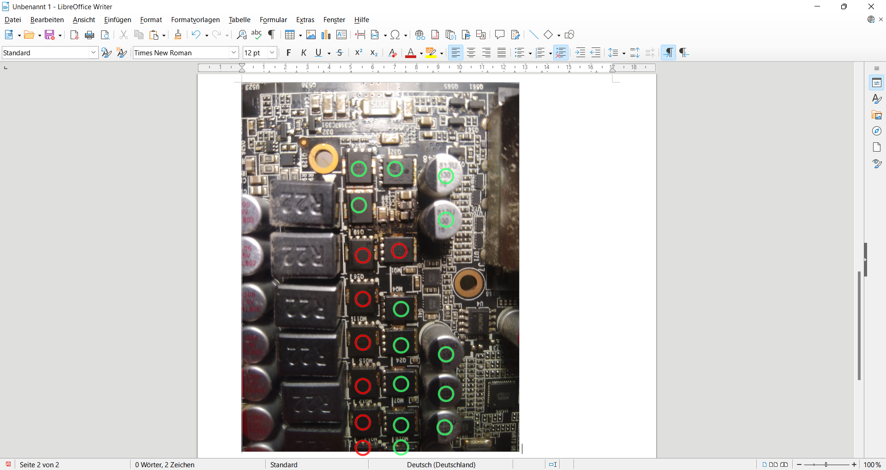Save the document with the save icon
886x470 pixels.
point(50,35)
